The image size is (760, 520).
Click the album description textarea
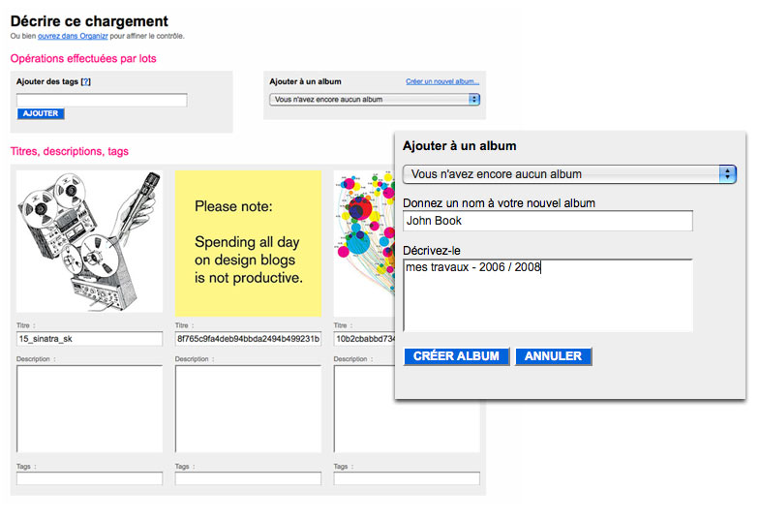(x=548, y=295)
